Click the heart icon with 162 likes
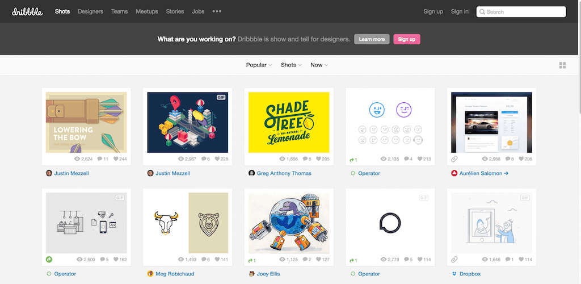The height and width of the screenshot is (284, 581). click(x=116, y=260)
